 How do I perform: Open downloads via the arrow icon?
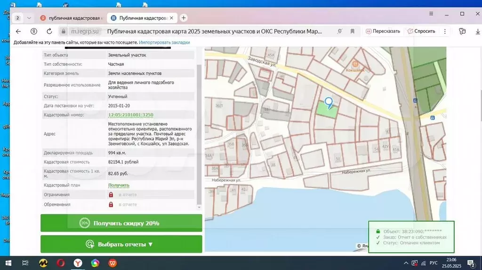click(478, 31)
